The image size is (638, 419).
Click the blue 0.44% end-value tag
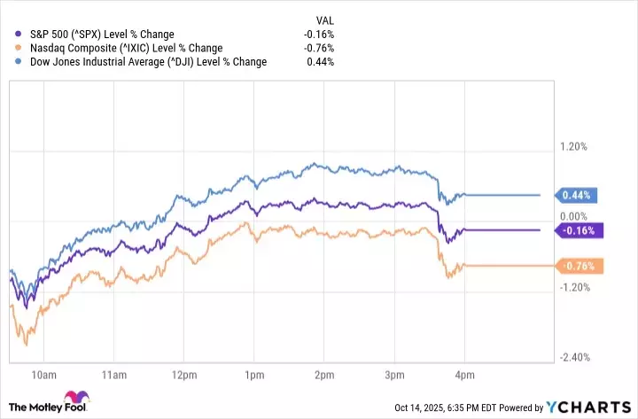click(579, 195)
